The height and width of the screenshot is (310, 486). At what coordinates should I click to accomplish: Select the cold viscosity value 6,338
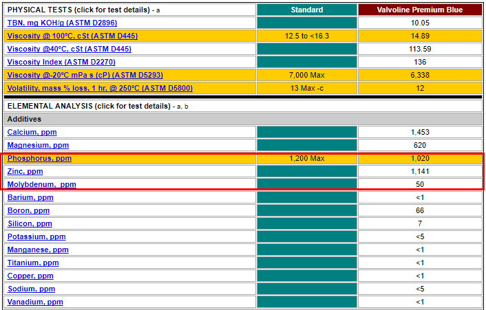tap(420, 75)
